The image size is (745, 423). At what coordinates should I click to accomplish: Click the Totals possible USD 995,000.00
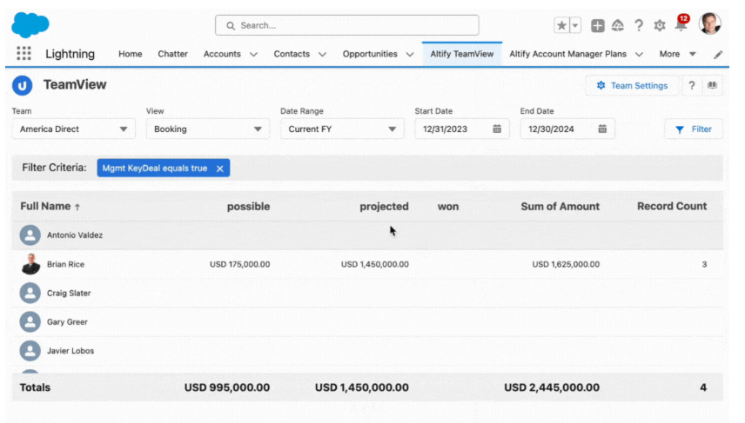click(x=227, y=387)
